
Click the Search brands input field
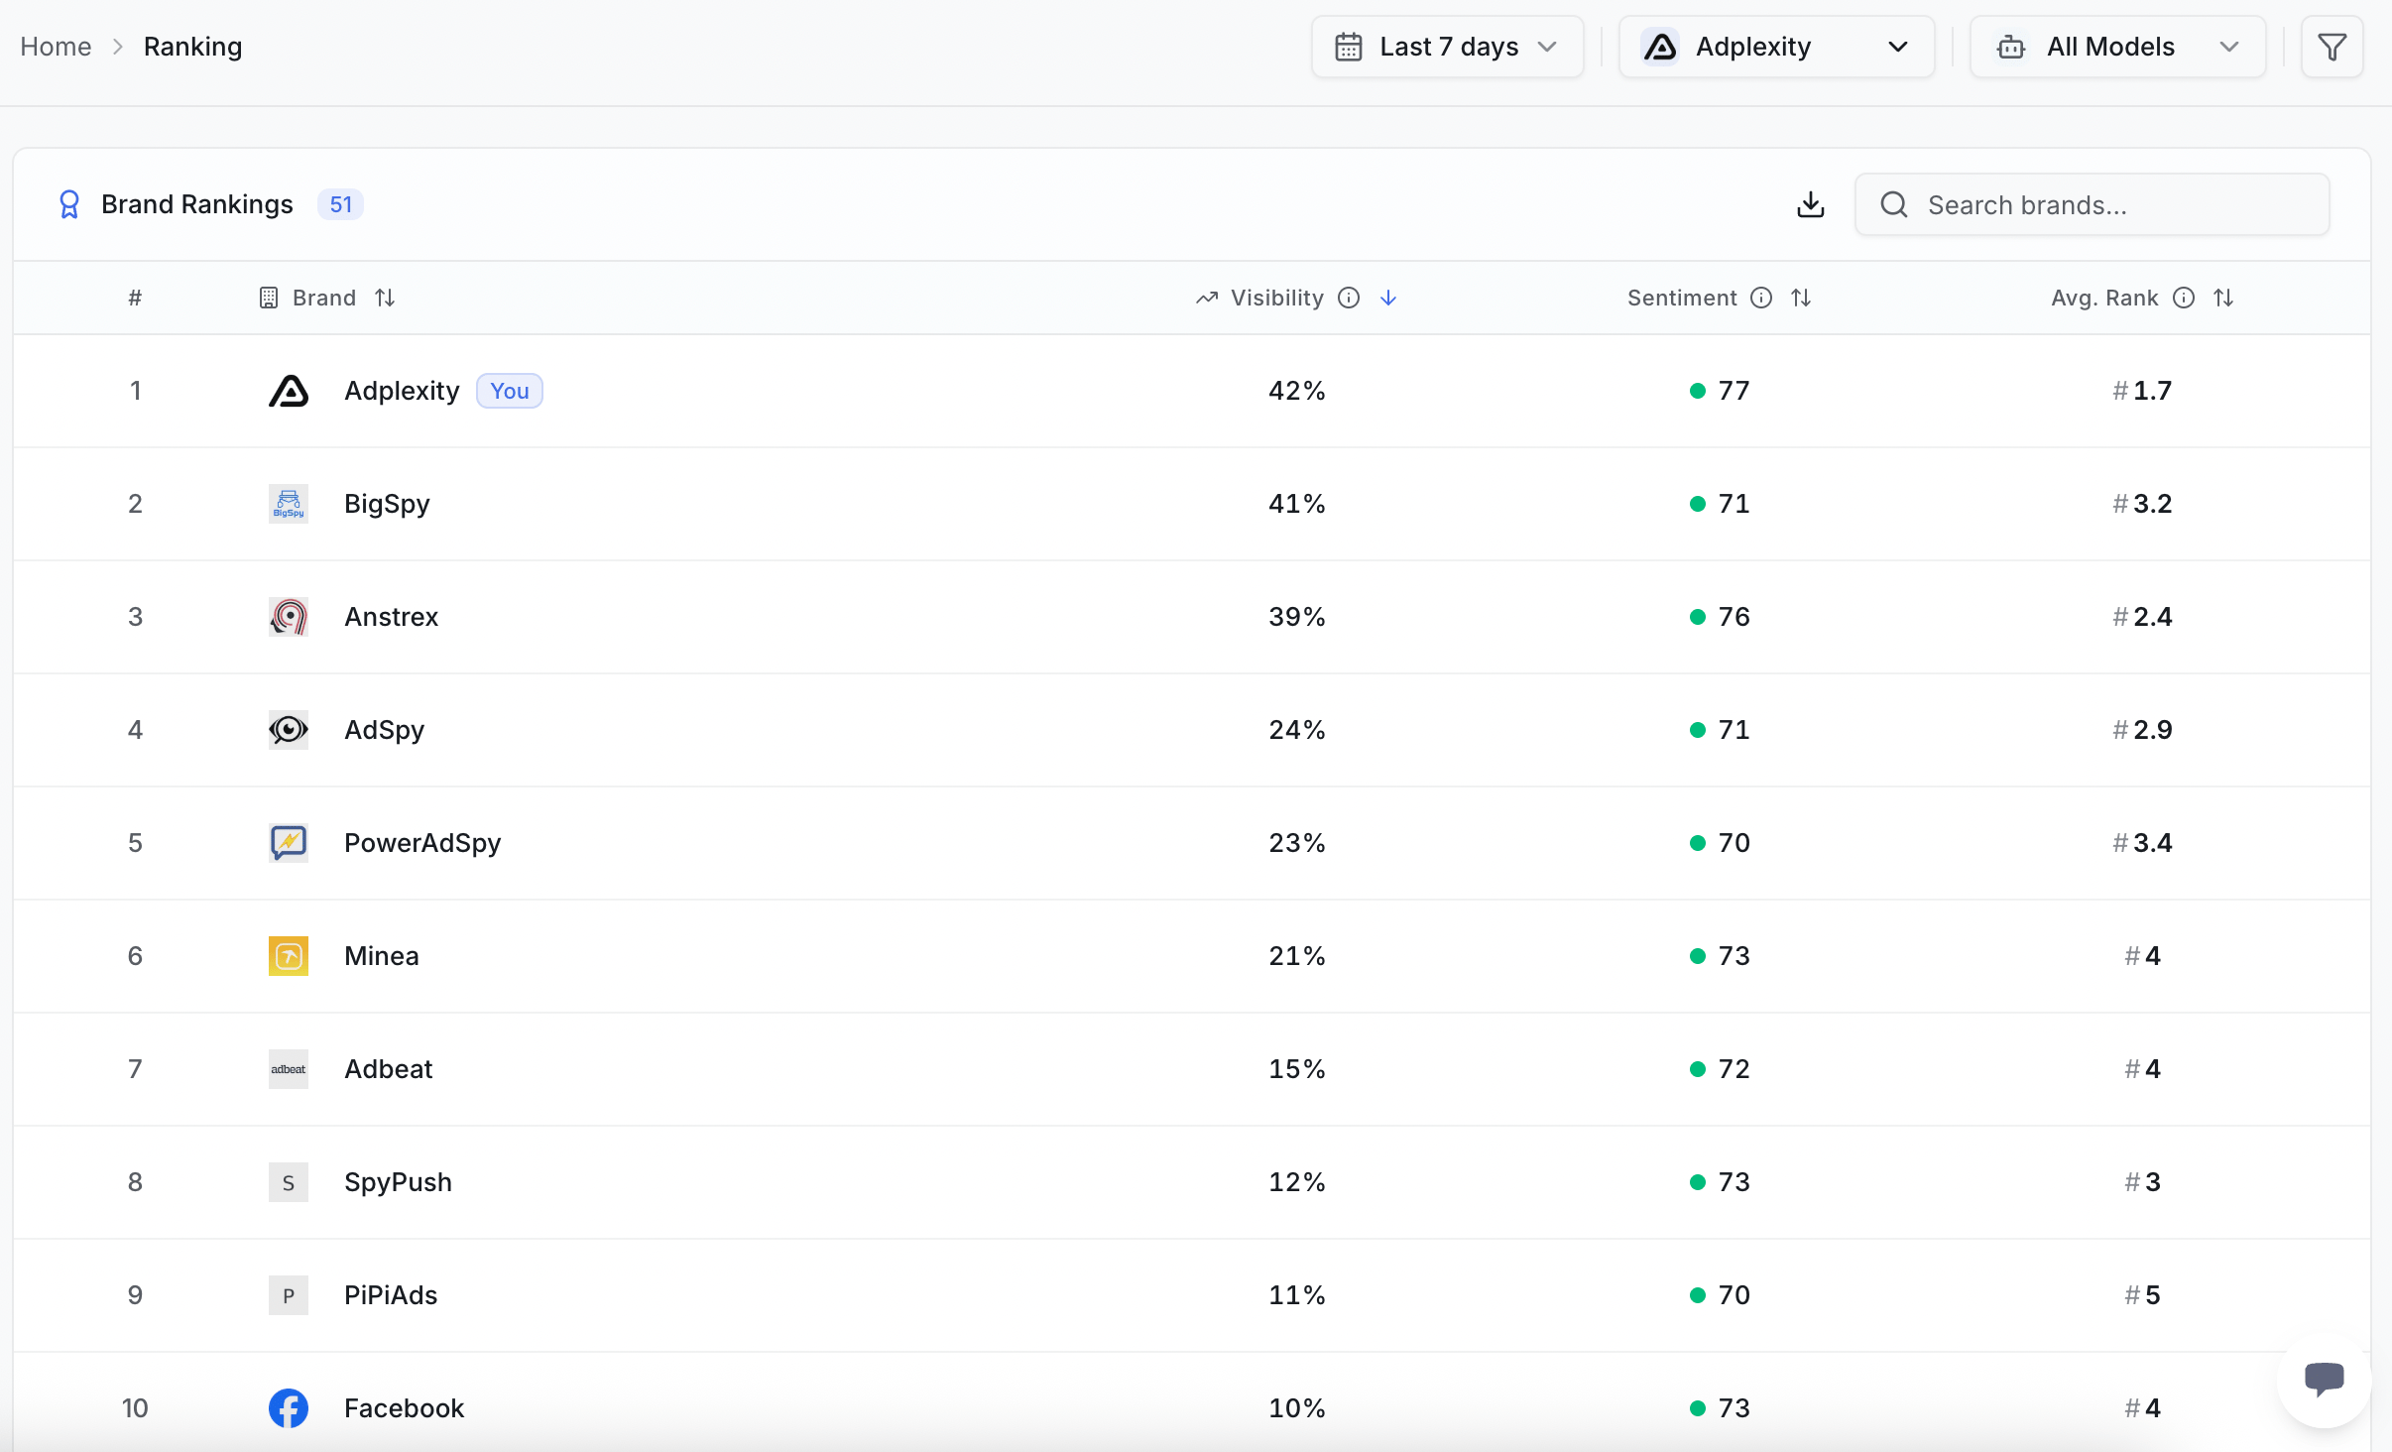coord(2093,204)
